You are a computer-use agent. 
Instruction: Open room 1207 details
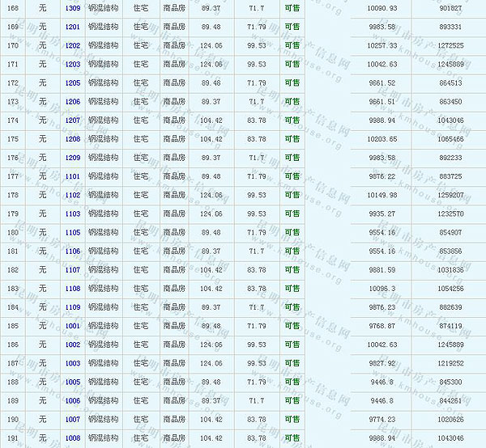tap(73, 120)
